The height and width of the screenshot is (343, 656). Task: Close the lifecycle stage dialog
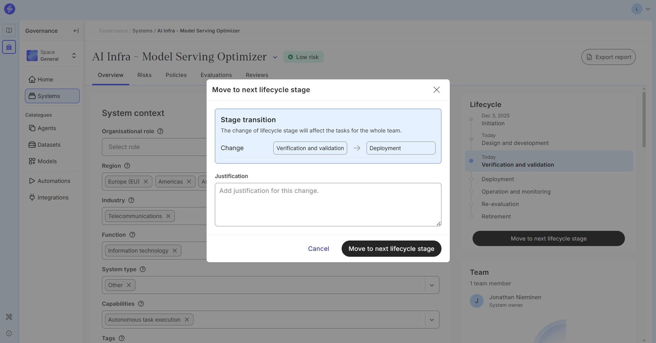(436, 90)
